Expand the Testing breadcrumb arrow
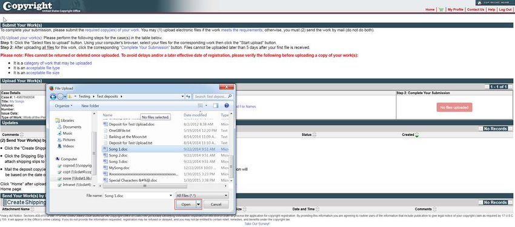Screen dimensions: 515x227 (93, 97)
